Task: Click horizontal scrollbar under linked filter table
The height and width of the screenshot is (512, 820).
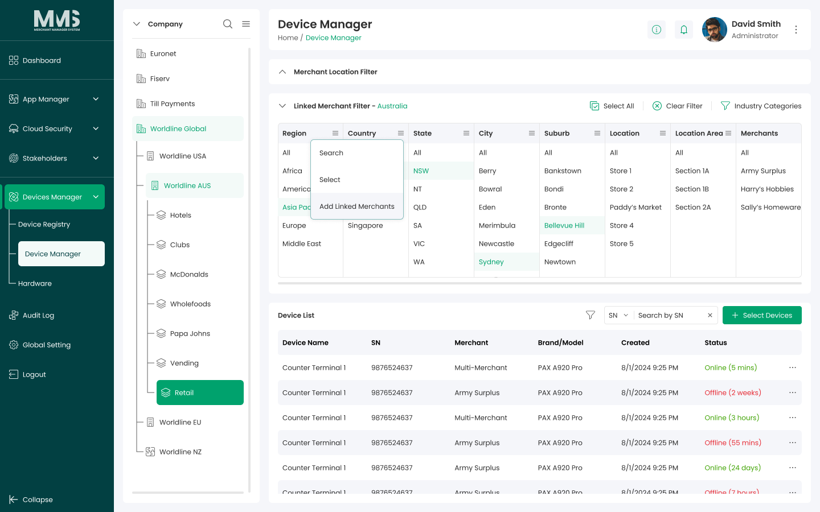Action: (540, 283)
